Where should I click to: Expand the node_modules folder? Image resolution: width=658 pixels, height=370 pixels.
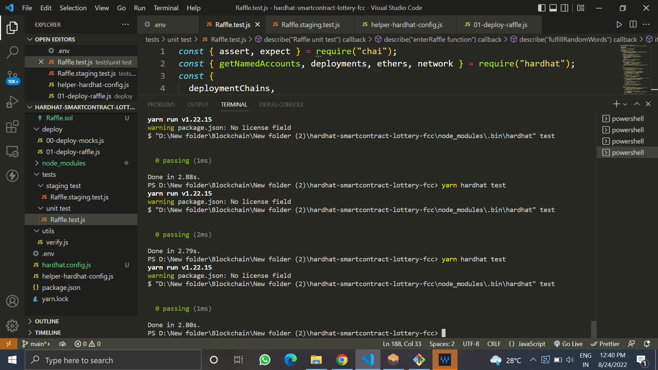(81, 163)
